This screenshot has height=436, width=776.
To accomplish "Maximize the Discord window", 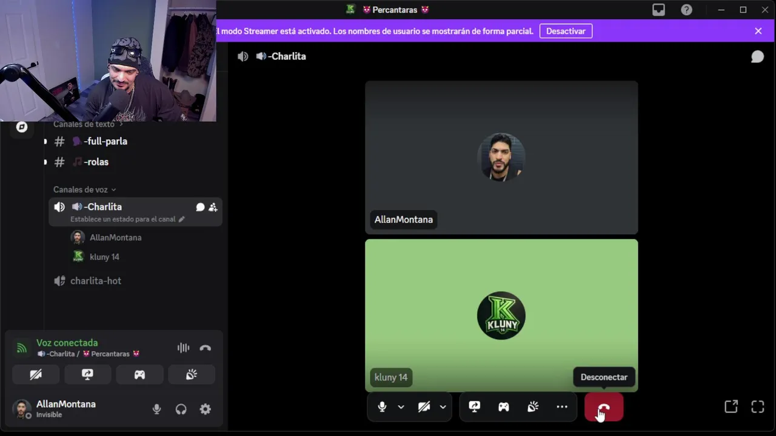I will [743, 10].
